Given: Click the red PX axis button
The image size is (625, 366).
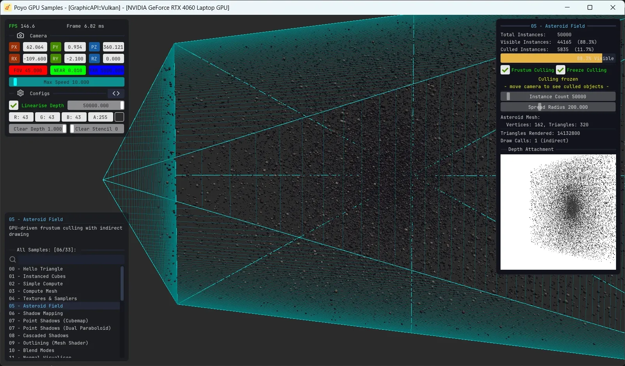Looking at the screenshot, I should click(14, 47).
